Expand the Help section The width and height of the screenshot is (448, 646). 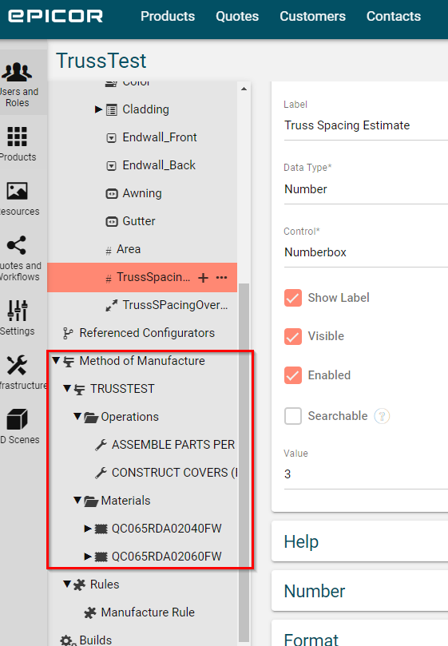(x=360, y=541)
